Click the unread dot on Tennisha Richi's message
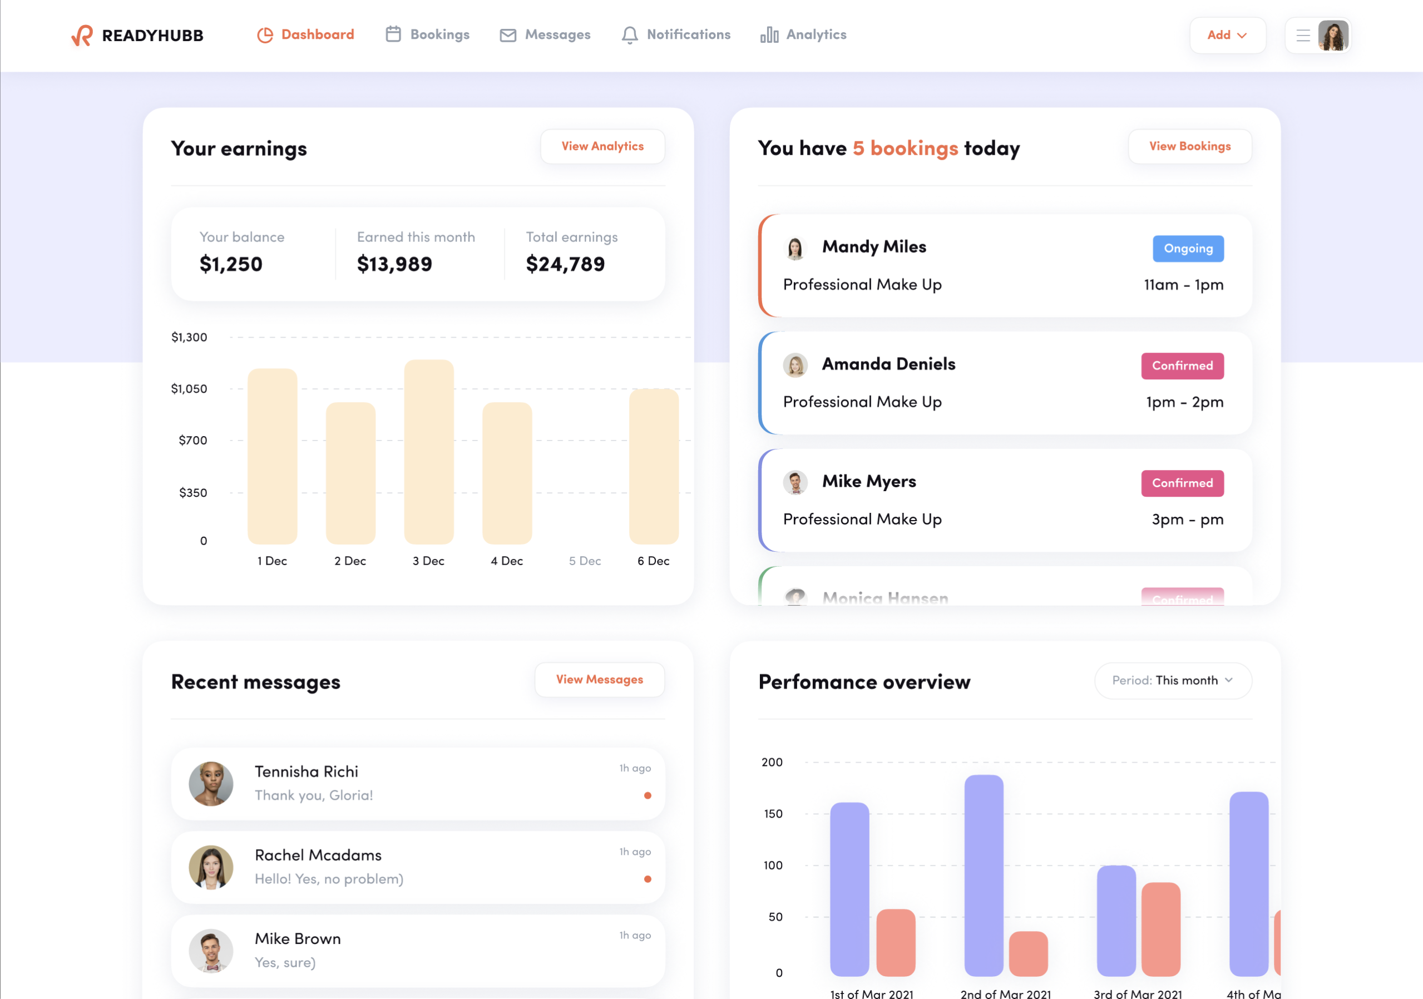The height and width of the screenshot is (999, 1423). [648, 795]
